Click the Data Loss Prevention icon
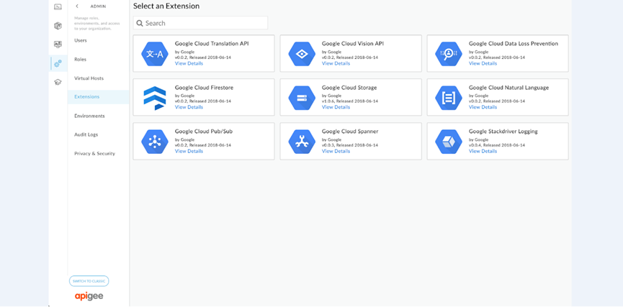623x307 pixels. click(449, 54)
